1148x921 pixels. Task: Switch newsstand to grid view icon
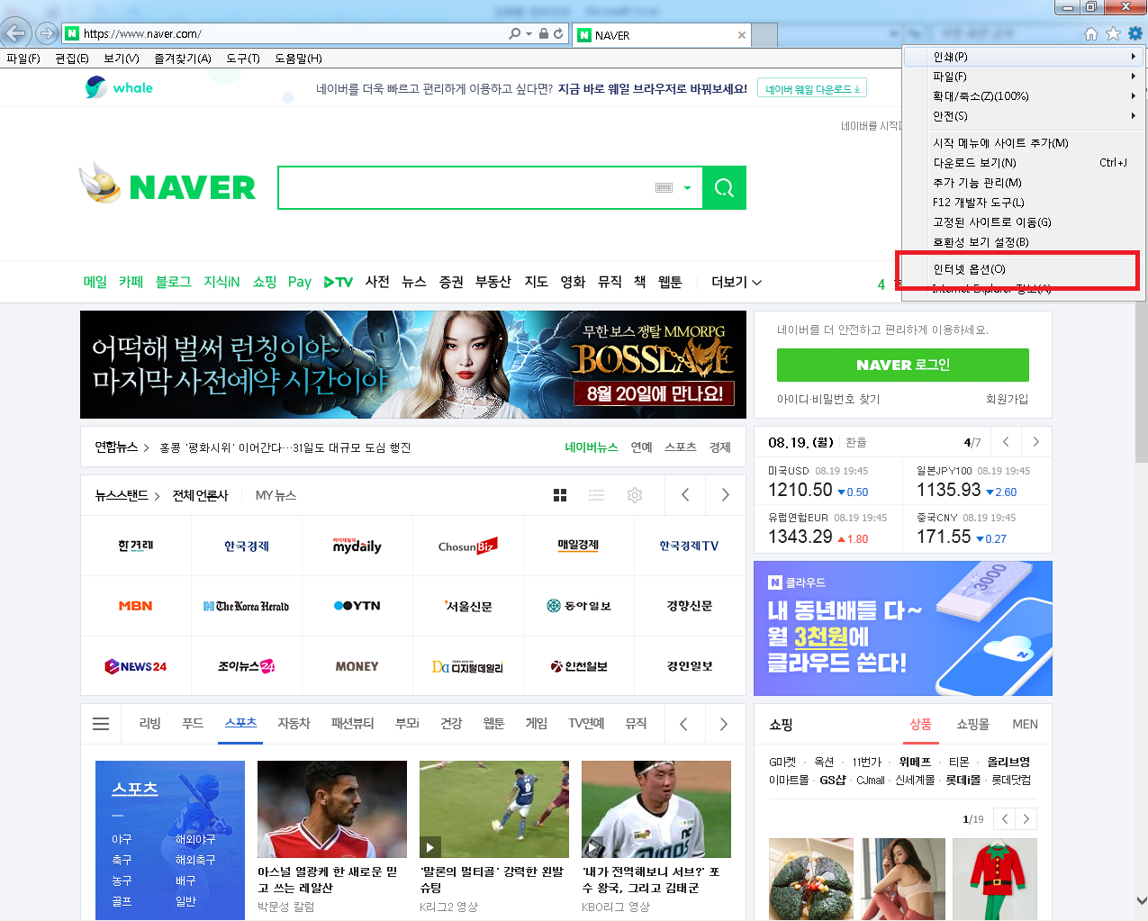(560, 495)
